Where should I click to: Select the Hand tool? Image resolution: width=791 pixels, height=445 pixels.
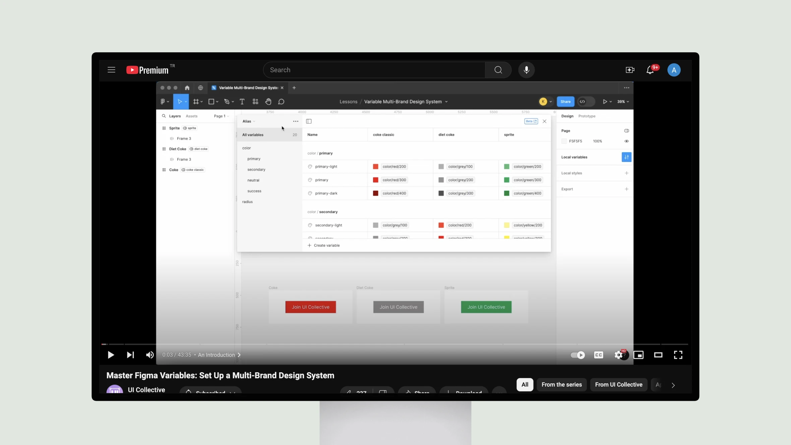pyautogui.click(x=268, y=102)
